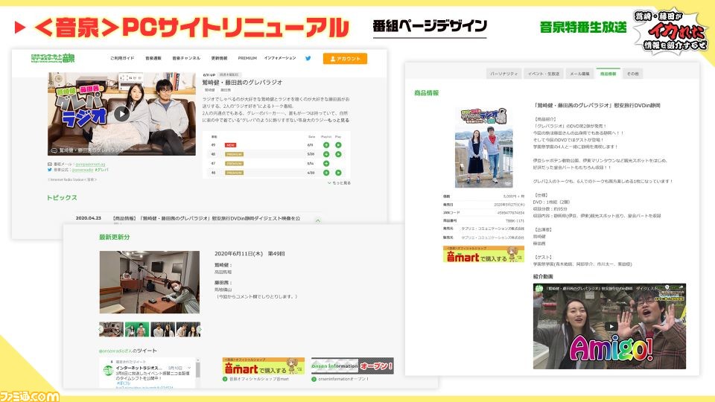
Task: Add episode 48 to playlist
Action: tap(326, 154)
